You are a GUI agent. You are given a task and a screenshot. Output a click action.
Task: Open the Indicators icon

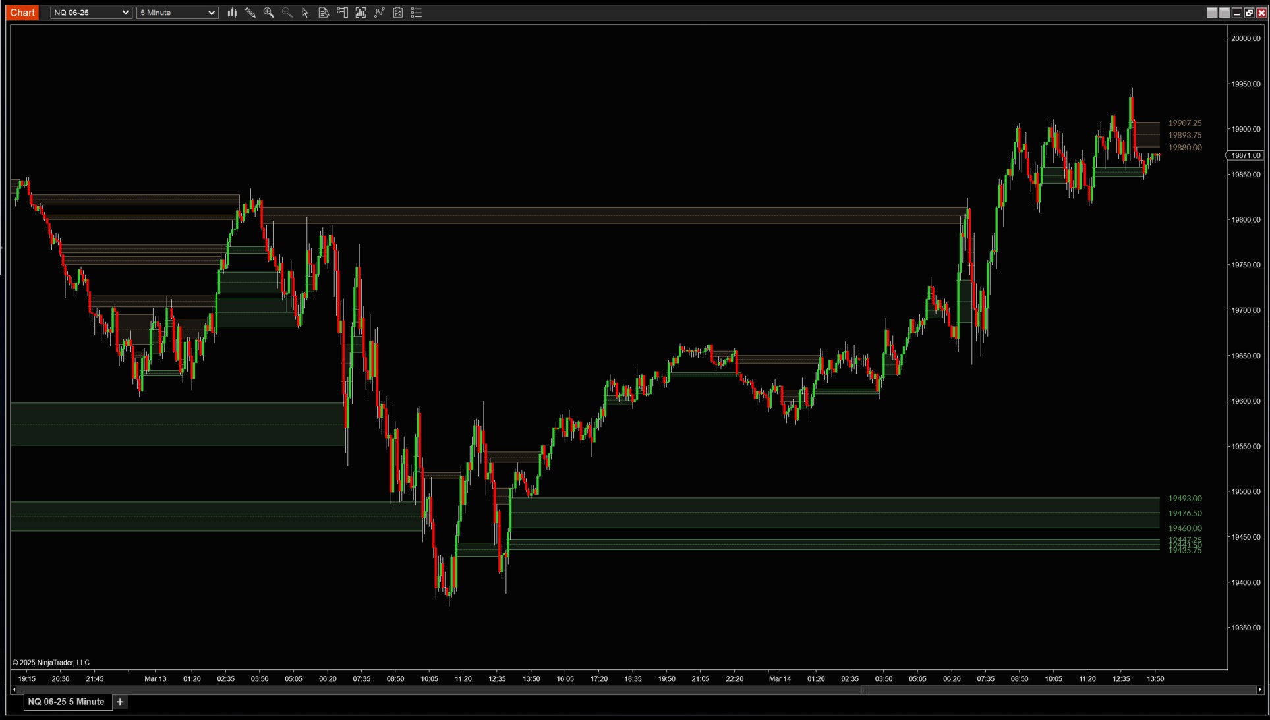(x=379, y=13)
